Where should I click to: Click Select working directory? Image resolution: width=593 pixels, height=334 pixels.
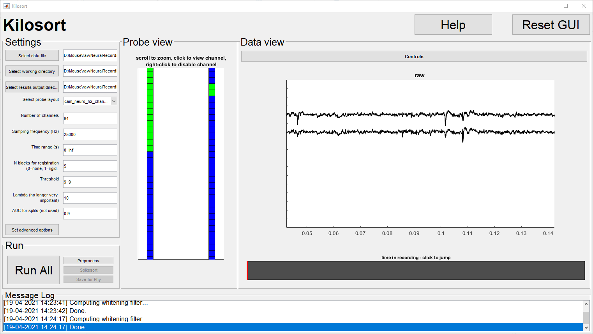point(32,71)
